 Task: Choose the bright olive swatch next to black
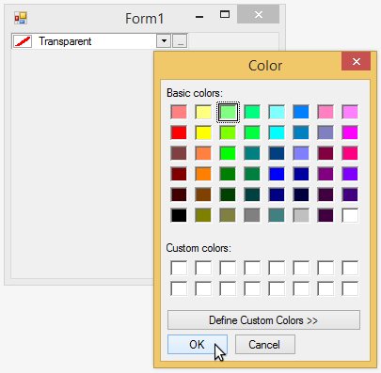click(203, 215)
